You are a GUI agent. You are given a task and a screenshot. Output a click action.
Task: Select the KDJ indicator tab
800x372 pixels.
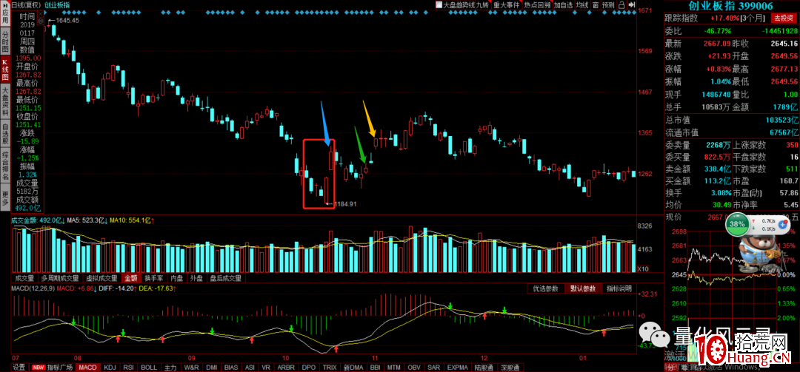click(x=110, y=367)
